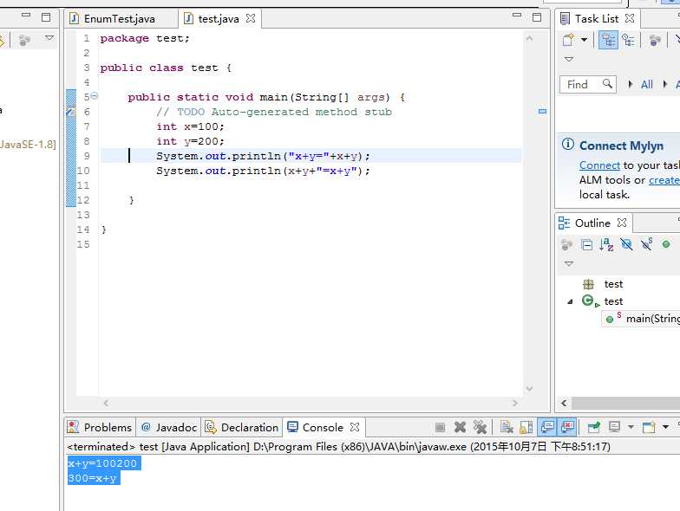Open the Open Console dropdown arrow

665,428
